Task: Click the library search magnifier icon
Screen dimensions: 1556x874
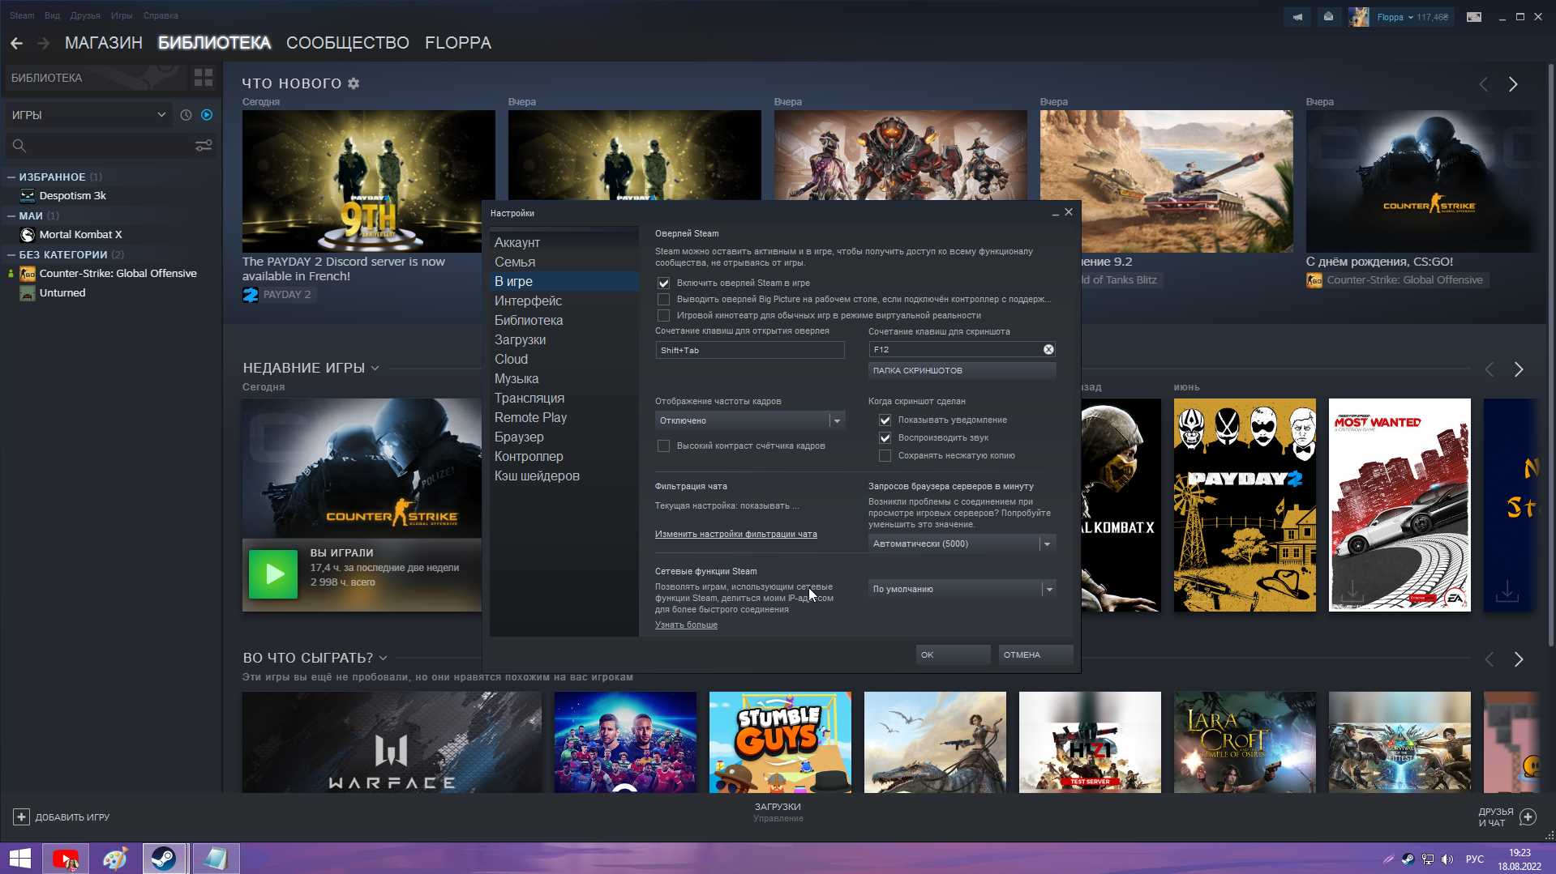Action: (x=19, y=146)
